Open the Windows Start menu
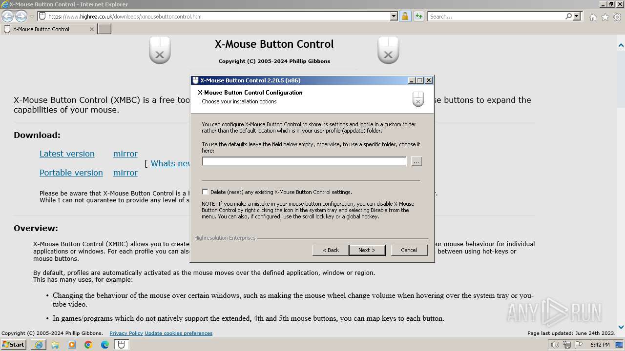 14,345
